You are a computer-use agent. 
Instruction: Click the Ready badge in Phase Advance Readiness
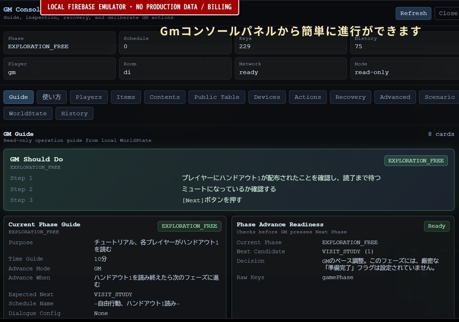[437, 226]
